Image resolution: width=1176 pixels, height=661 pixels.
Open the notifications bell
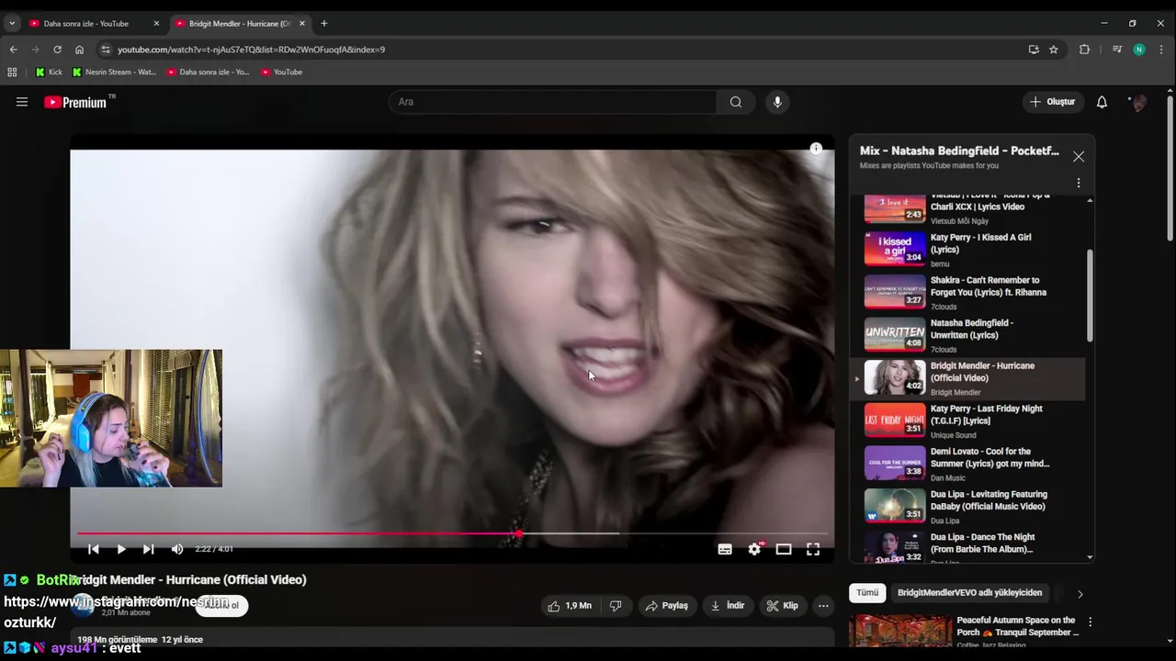tap(1102, 102)
